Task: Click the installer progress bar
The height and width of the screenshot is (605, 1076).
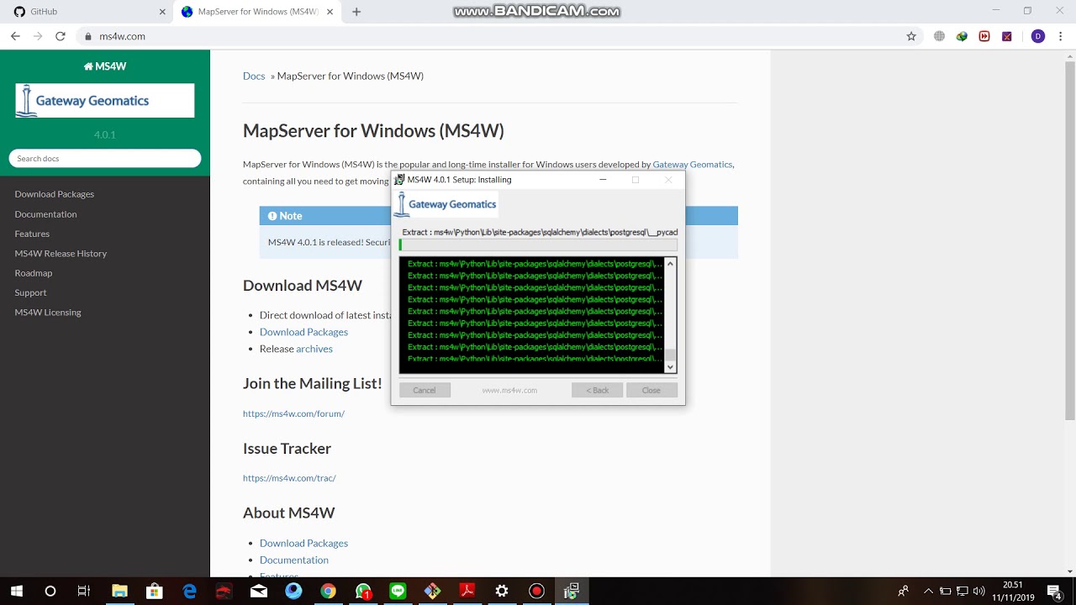Action: [x=538, y=245]
